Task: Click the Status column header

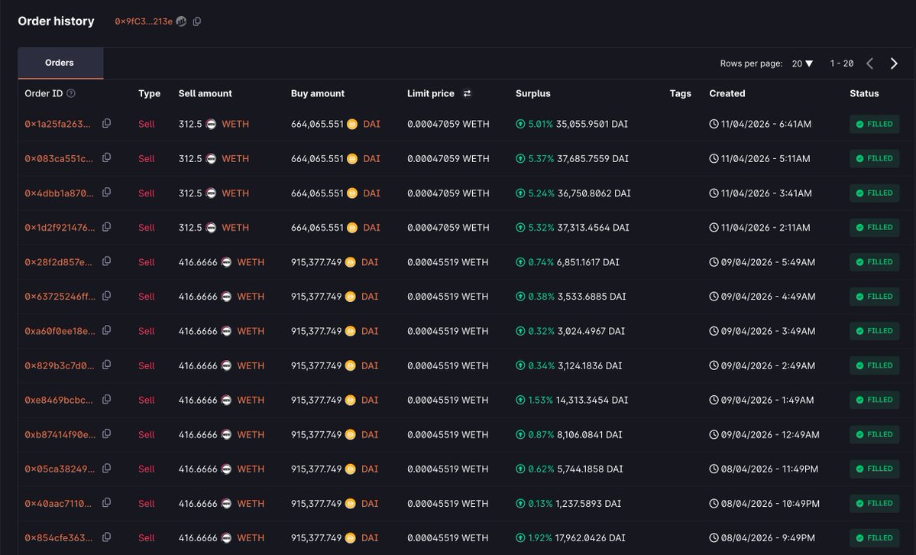Action: 864,93
